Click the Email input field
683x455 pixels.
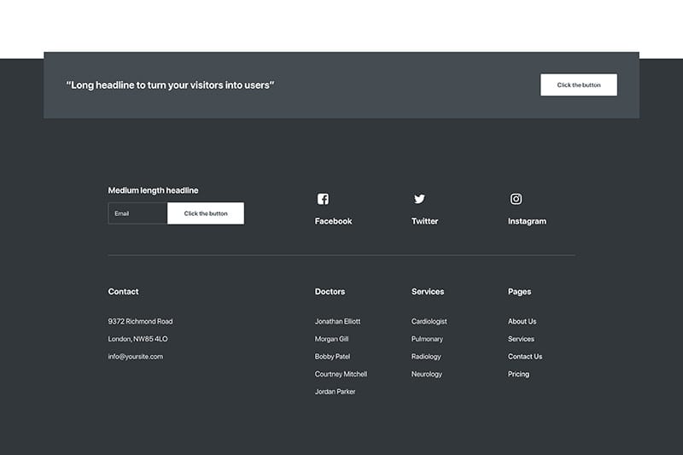click(x=137, y=213)
